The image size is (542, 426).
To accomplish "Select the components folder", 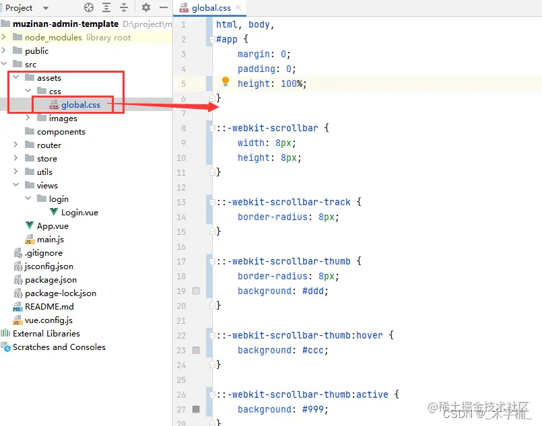I will pos(61,132).
